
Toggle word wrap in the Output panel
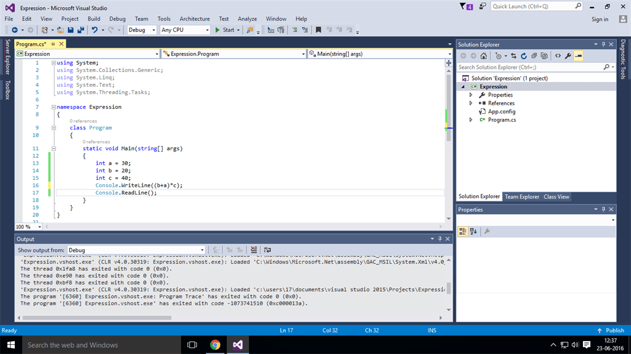pos(267,250)
